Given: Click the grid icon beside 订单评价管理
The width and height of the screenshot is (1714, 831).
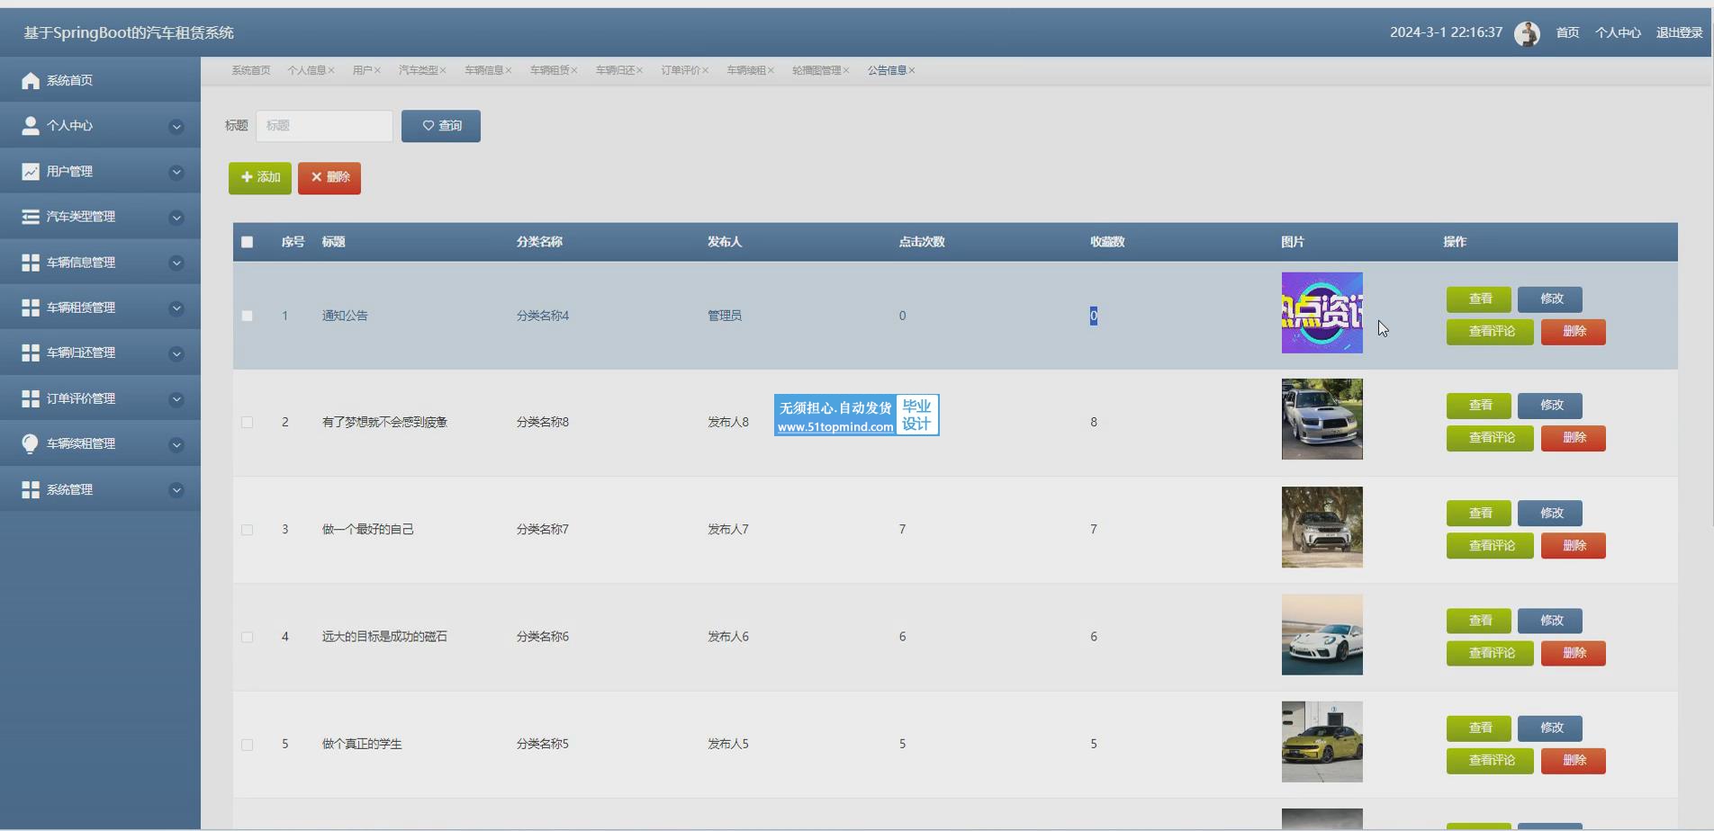Looking at the screenshot, I should click(x=31, y=398).
